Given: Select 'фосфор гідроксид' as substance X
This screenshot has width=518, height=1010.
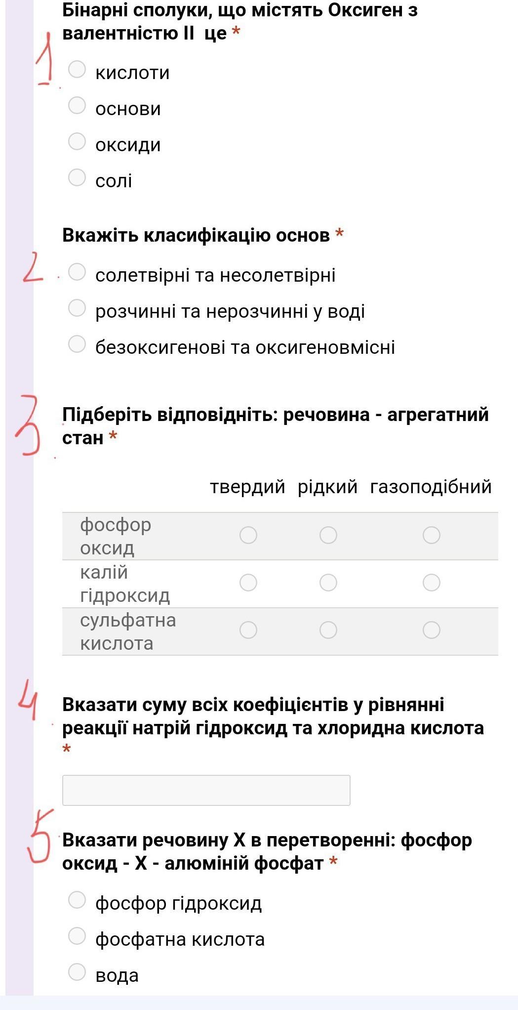Looking at the screenshot, I should (77, 900).
